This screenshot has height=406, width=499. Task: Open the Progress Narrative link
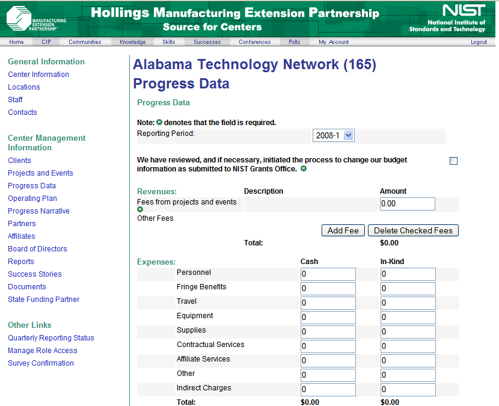(x=39, y=211)
